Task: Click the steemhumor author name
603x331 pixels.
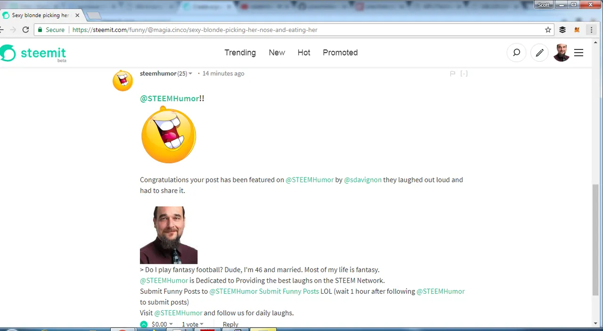Action: pyautogui.click(x=158, y=73)
